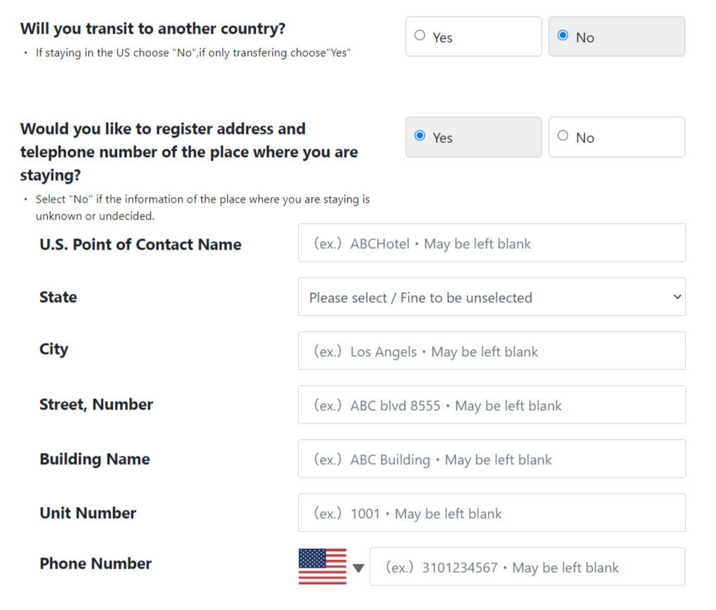716x610 pixels.
Task: Click the "Phone Number" field label
Action: (x=95, y=564)
